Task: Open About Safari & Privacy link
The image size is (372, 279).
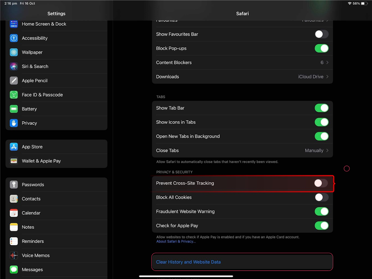Action: [x=176, y=242]
